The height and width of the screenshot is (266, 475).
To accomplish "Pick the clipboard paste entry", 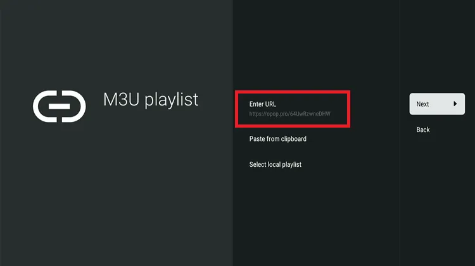I will tap(277, 139).
